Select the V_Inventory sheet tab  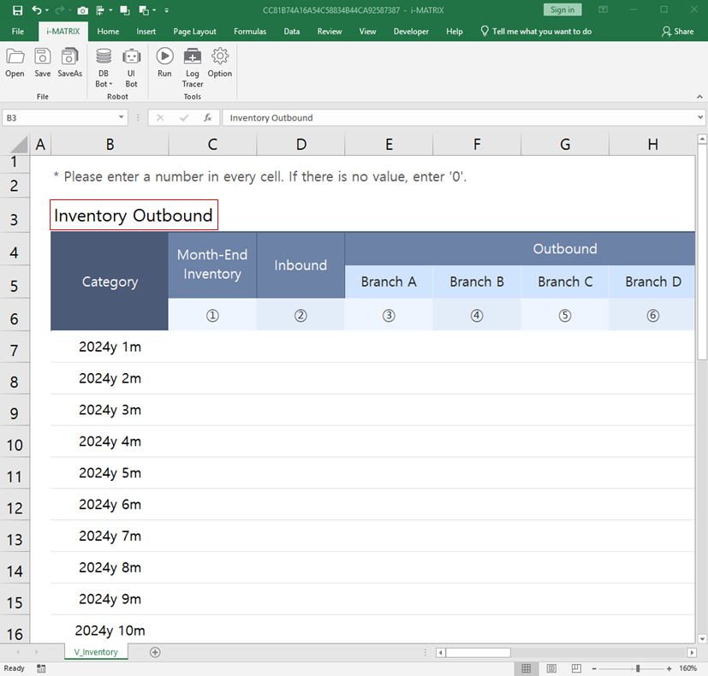point(96,651)
